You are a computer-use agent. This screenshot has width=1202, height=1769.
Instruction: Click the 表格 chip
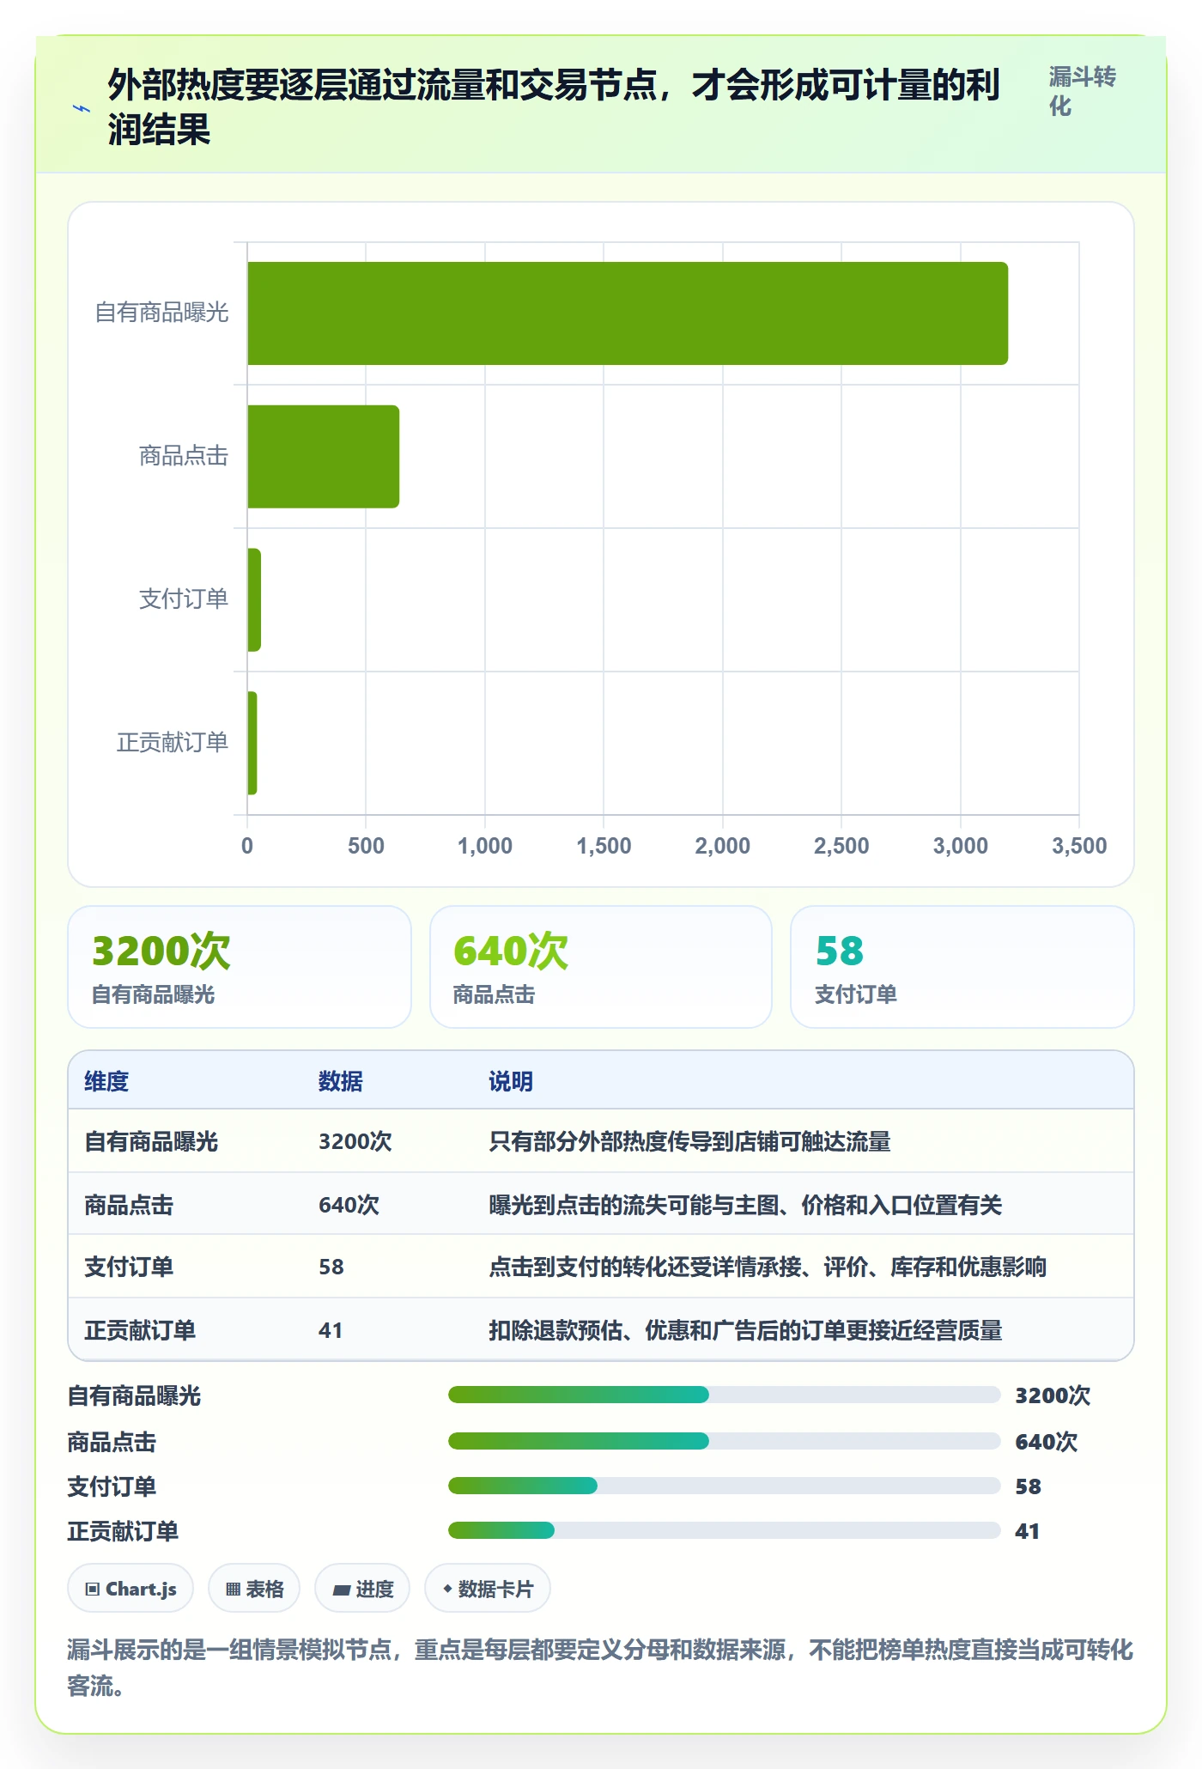point(254,1589)
